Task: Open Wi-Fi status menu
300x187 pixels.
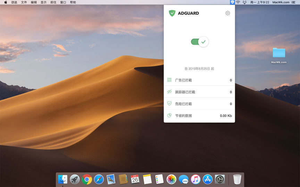Action: [238, 2]
